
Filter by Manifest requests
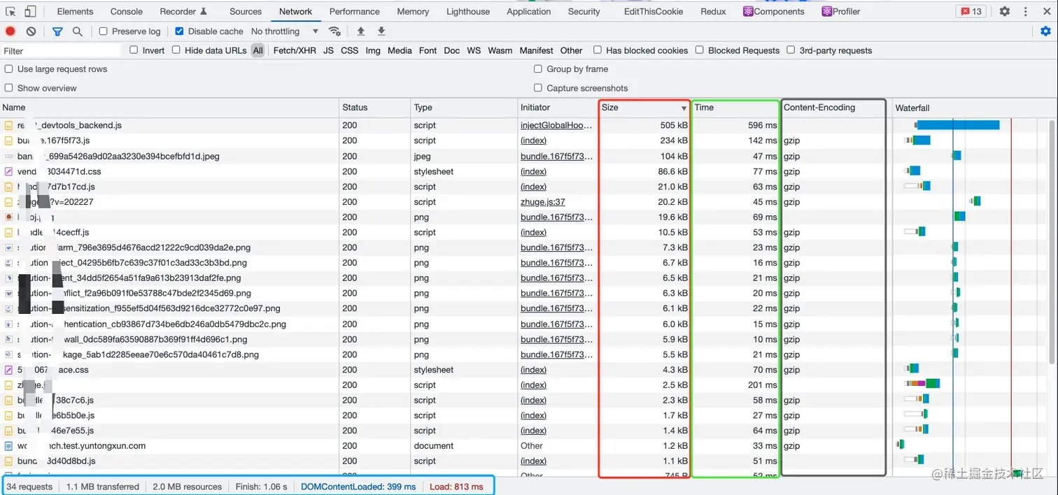tap(536, 50)
